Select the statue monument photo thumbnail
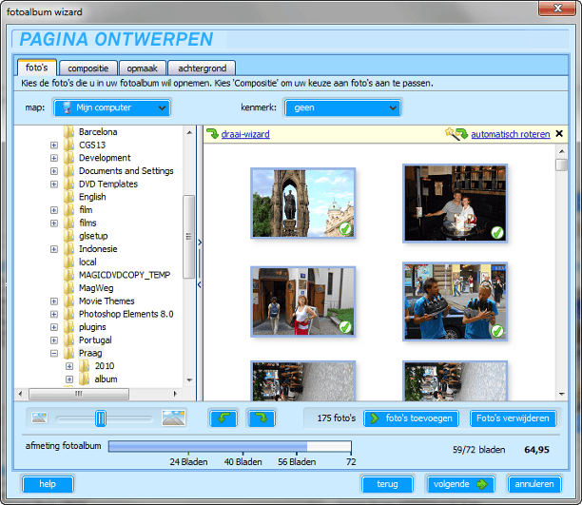Image resolution: width=582 pixels, height=505 pixels. coord(302,203)
